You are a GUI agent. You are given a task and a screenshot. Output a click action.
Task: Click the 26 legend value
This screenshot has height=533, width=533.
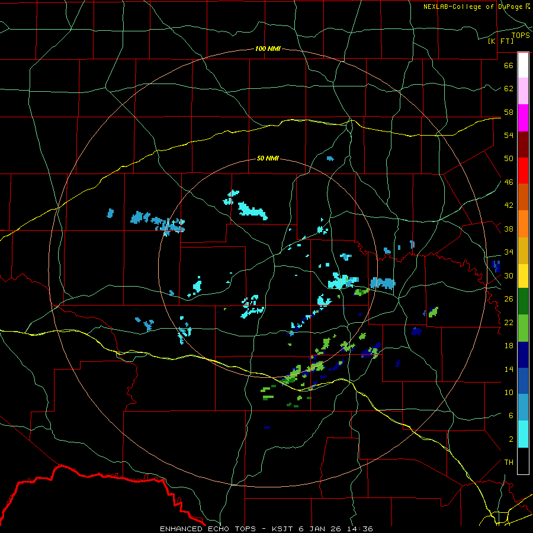(x=509, y=299)
